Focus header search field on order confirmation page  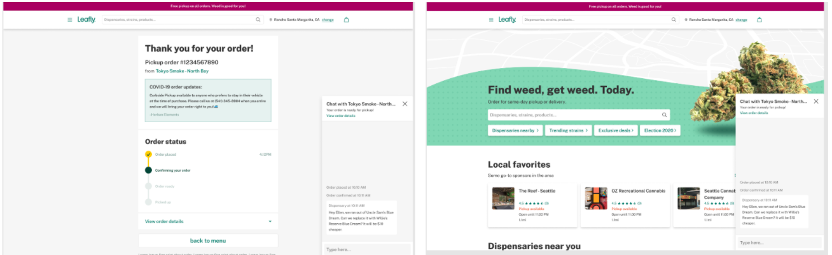[183, 20]
